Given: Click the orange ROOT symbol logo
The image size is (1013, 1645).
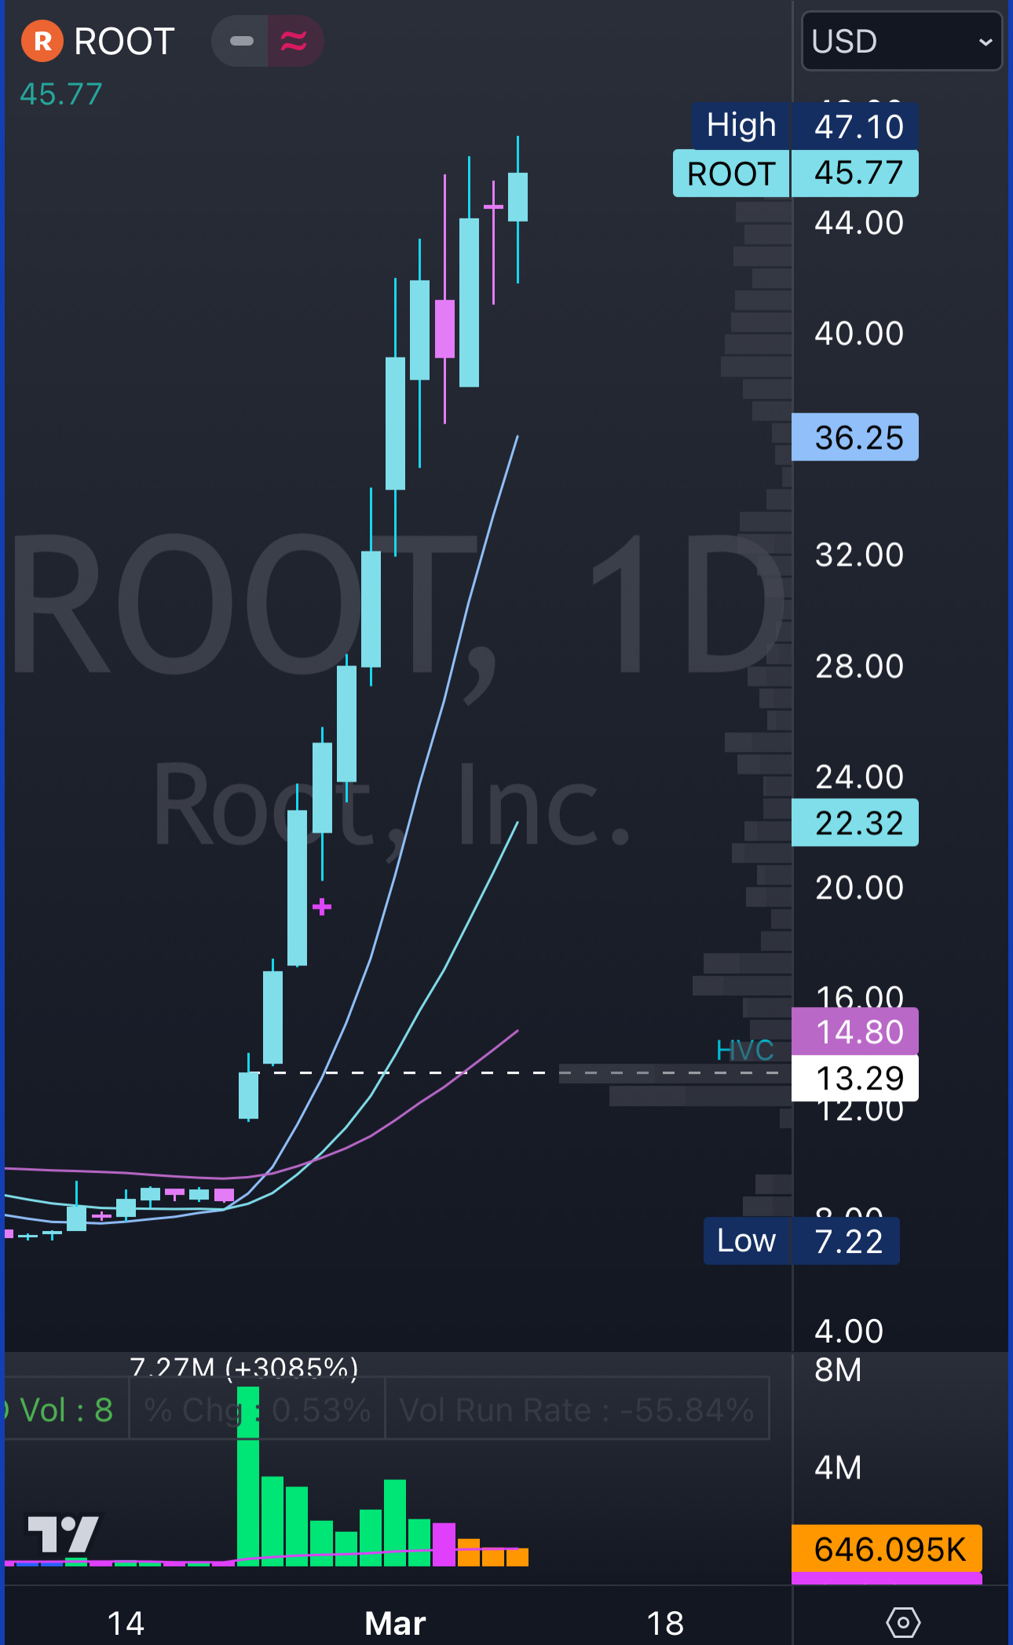Looking at the screenshot, I should coord(42,41).
